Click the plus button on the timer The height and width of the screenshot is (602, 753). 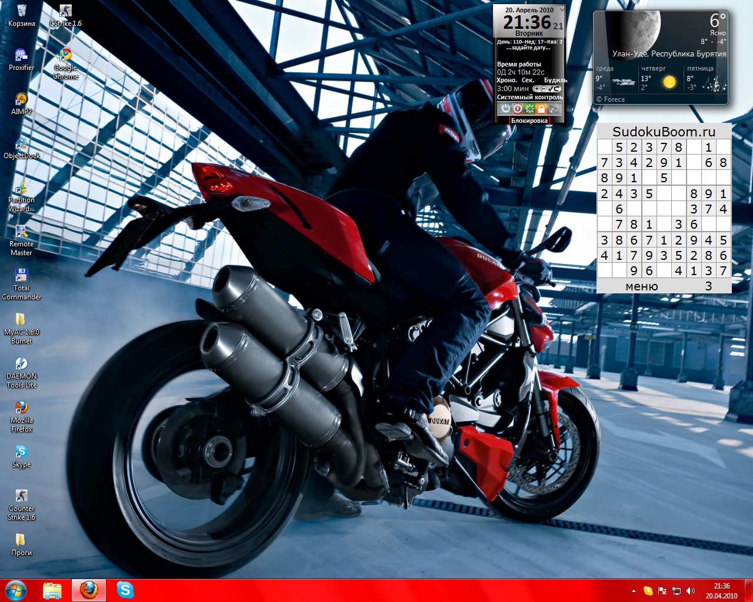537,89
